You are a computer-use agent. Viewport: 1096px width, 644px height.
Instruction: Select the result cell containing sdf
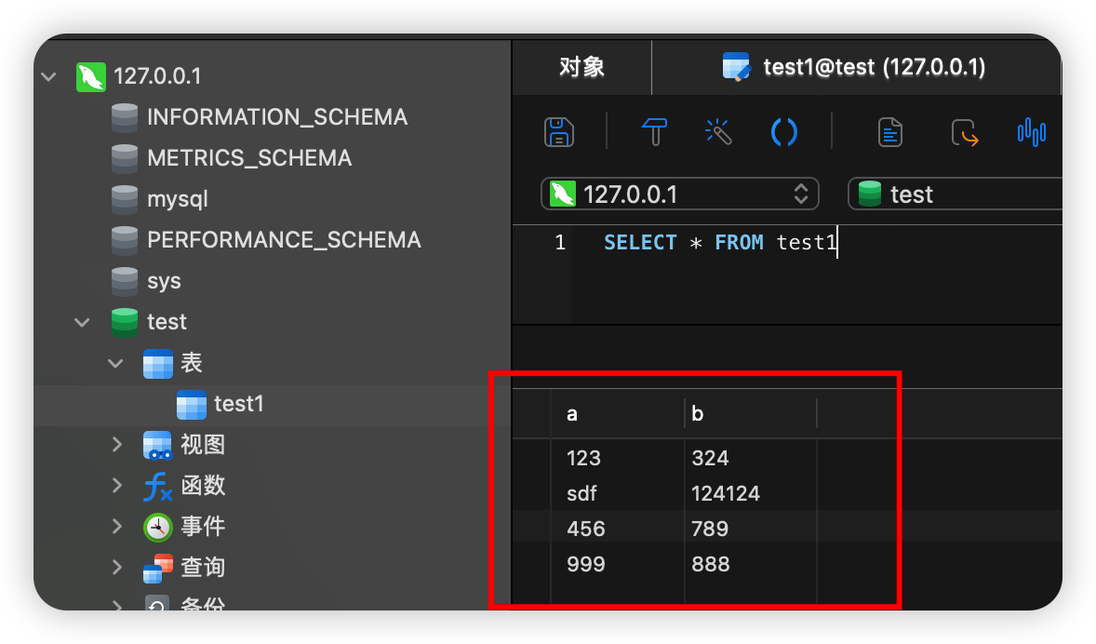(581, 493)
